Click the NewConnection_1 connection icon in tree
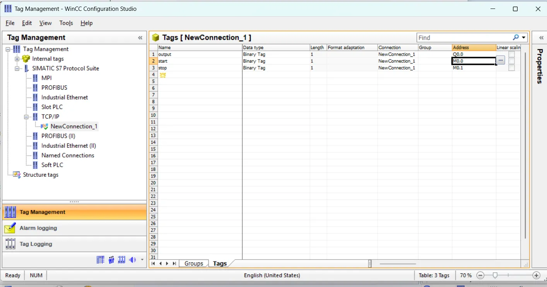The width and height of the screenshot is (547, 287). tap(44, 126)
